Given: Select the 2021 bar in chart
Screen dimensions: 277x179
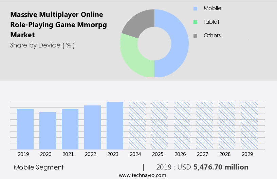Looking at the screenshot, I should pos(70,129).
